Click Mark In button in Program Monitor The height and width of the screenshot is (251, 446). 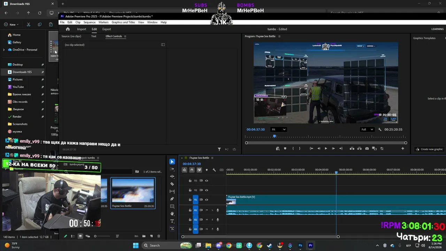click(x=293, y=149)
